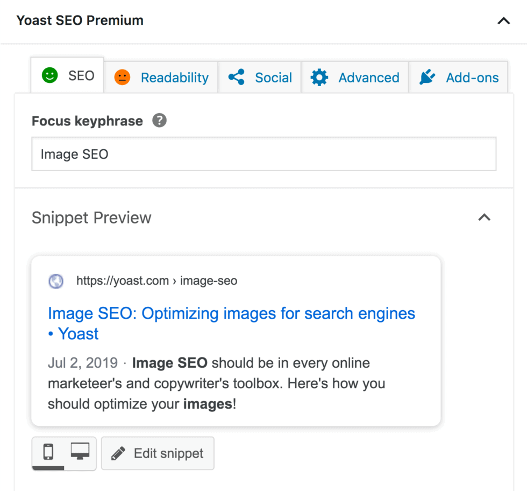Click the Snippet Preview heading

coord(91,218)
